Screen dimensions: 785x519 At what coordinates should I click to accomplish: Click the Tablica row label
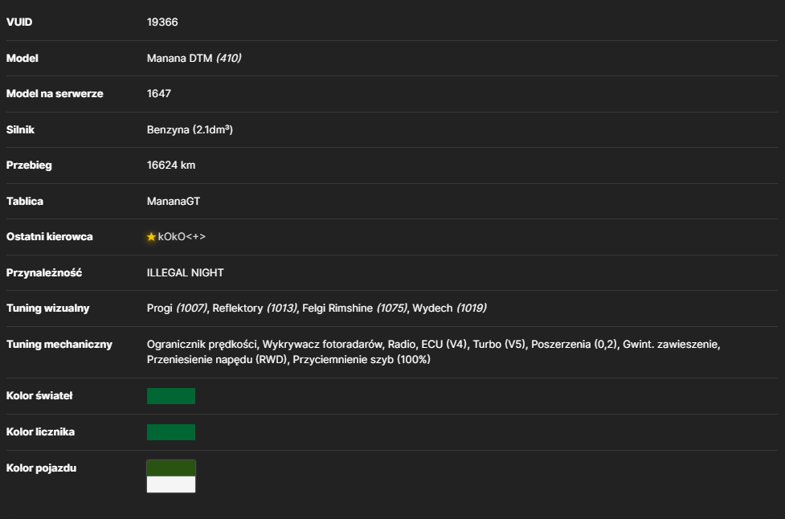[25, 201]
